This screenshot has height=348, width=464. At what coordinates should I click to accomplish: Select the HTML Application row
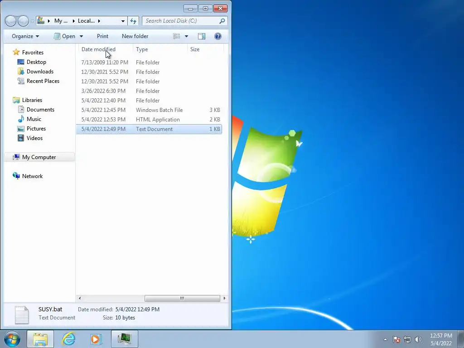(x=149, y=119)
